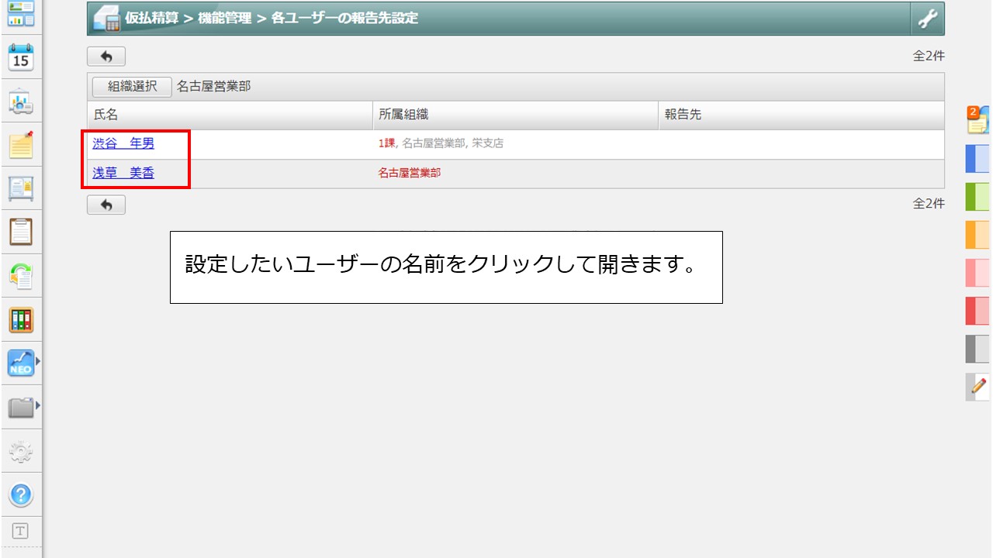The image size is (993, 558).
Task: Click the 組織選択 button
Action: (132, 87)
